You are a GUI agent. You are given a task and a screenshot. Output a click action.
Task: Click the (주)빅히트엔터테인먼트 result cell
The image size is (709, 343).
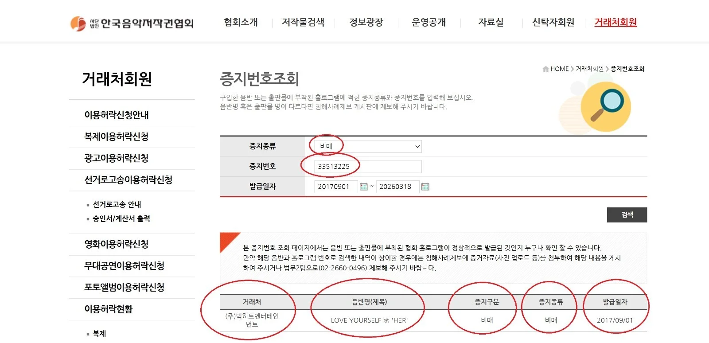pyautogui.click(x=252, y=320)
